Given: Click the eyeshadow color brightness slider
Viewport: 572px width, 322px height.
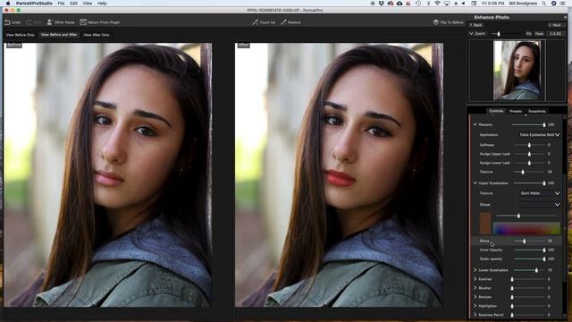Looking at the screenshot, I should (526, 216).
